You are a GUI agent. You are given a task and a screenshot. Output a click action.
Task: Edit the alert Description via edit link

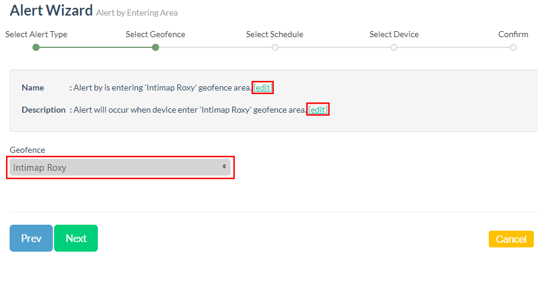[318, 110]
